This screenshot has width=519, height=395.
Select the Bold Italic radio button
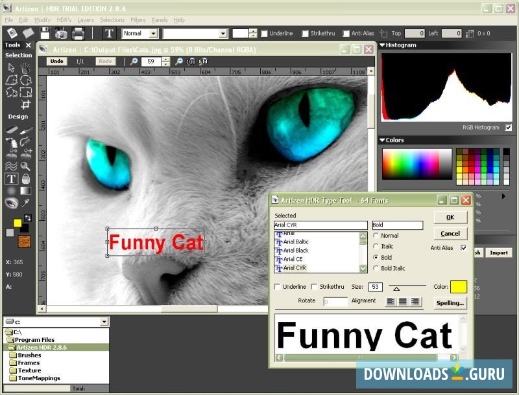376,268
